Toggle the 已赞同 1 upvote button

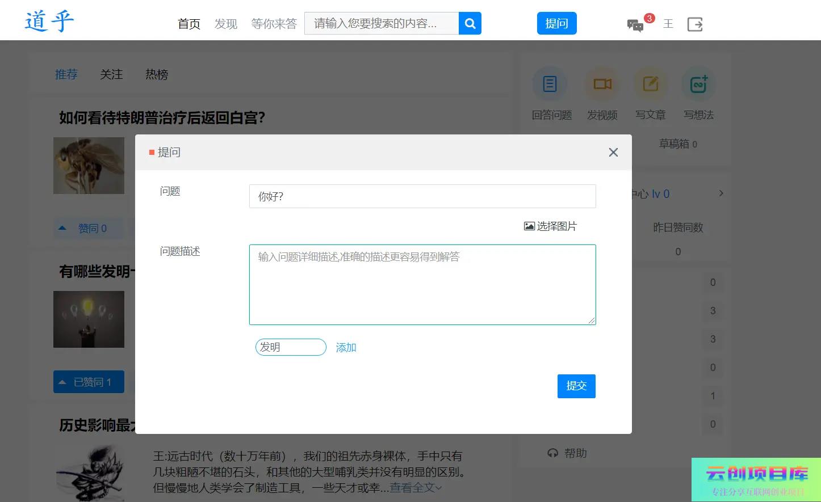pos(89,382)
